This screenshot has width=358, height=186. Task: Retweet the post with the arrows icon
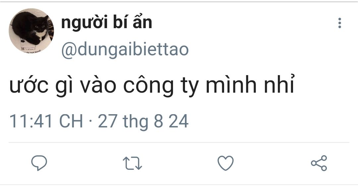tap(132, 163)
